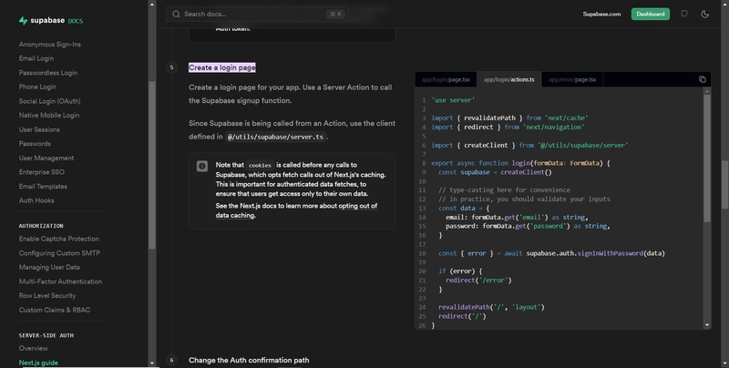Click the 'cookies' inline code in note

pos(260,166)
